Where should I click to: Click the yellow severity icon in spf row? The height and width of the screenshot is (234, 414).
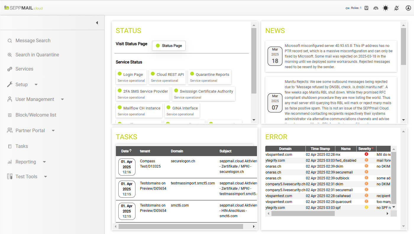click(366, 207)
